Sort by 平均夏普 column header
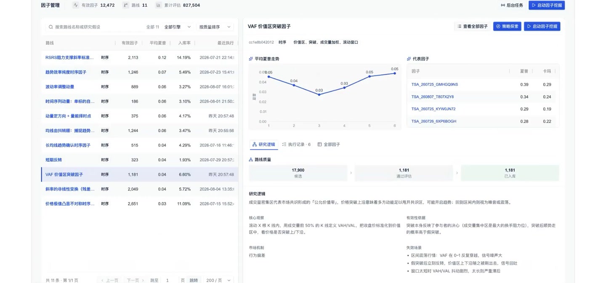 pyautogui.click(x=158, y=43)
